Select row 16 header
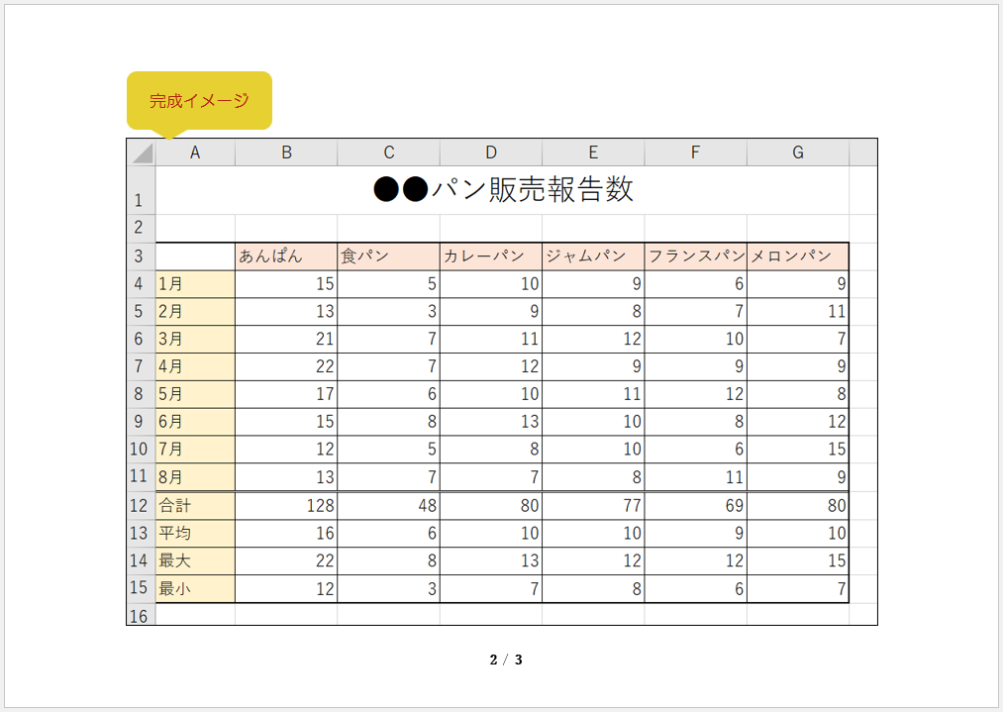Viewport: 1003px width, 712px height. tap(142, 615)
